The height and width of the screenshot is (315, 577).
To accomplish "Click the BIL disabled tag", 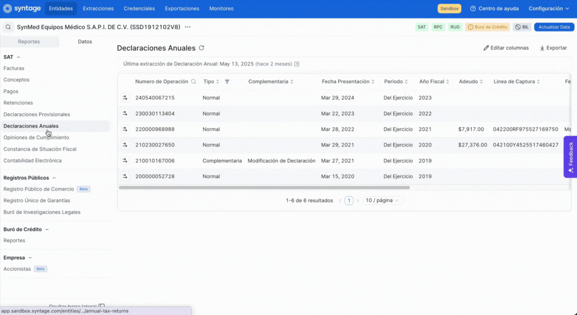I will (522, 27).
